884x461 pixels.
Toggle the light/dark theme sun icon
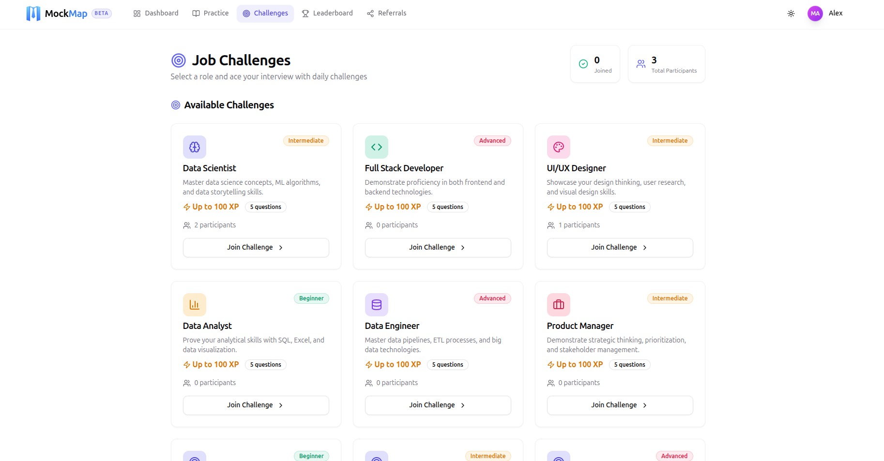tap(791, 14)
